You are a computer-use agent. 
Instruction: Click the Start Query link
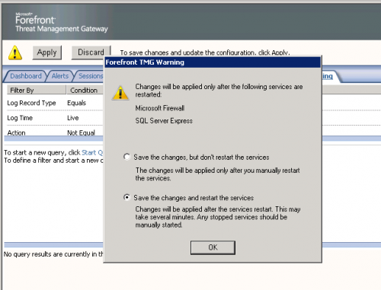(92, 152)
